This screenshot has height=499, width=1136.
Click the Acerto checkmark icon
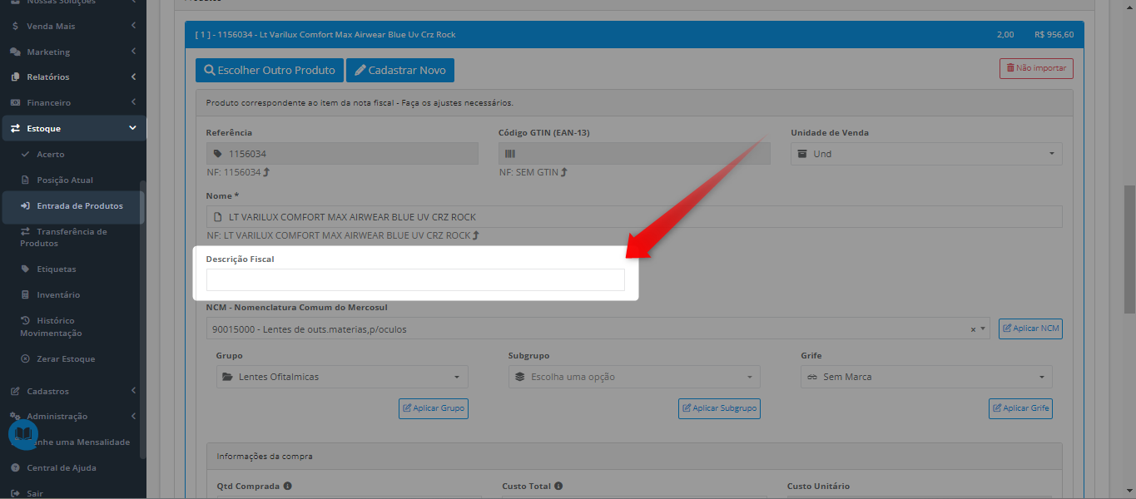[25, 155]
